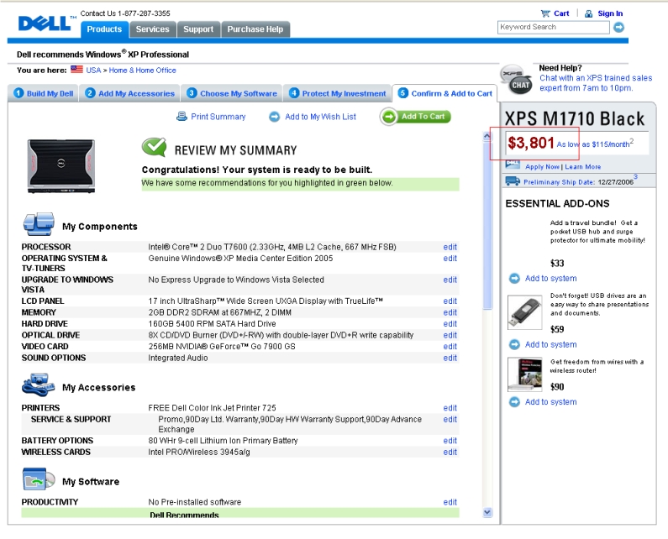Click summary scrollbar down arrow
This screenshot has height=539, width=668.
(487, 512)
